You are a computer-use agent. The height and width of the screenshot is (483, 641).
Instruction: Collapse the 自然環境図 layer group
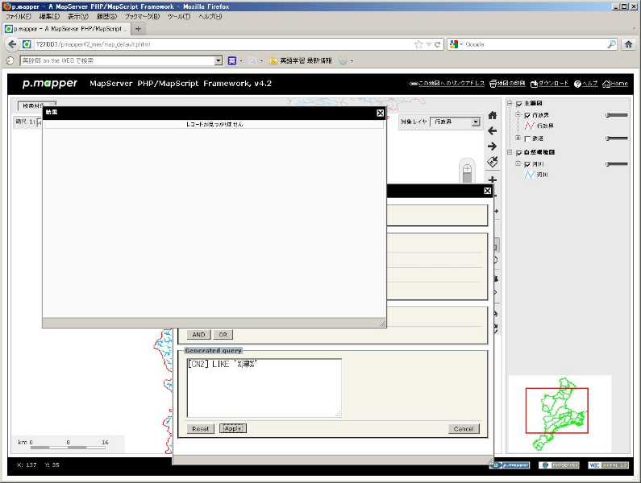click(x=510, y=152)
